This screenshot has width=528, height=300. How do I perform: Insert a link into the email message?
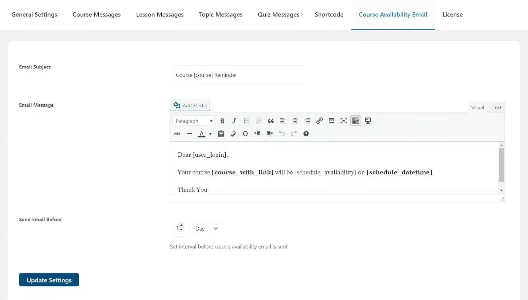point(319,120)
